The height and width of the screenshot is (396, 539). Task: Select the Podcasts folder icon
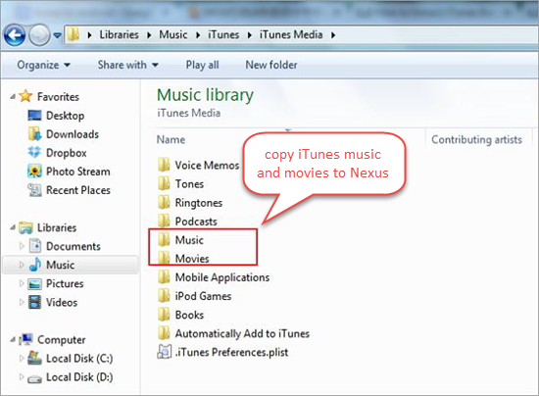pos(164,221)
